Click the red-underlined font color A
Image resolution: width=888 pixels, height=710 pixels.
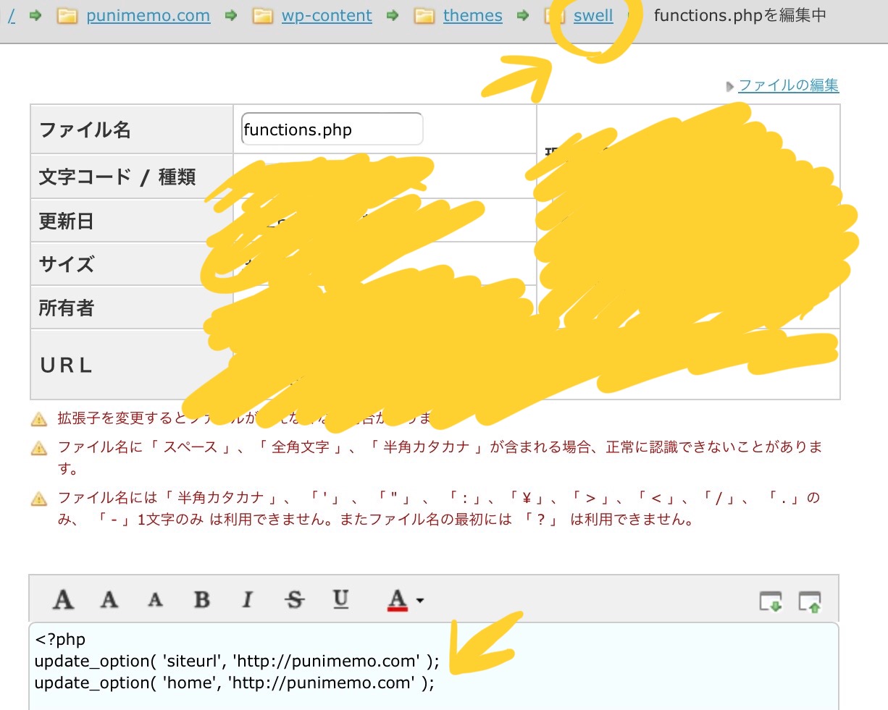pos(397,599)
